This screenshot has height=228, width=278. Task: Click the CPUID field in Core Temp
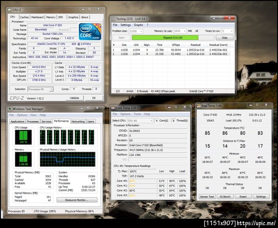pyautogui.click(x=158, y=131)
